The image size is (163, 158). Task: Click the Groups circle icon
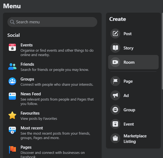(12, 81)
